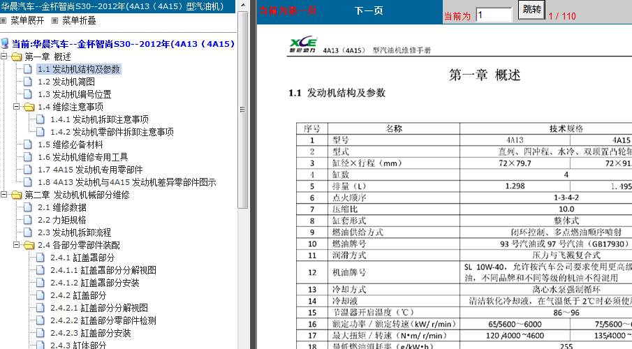
Task: Open 1.7 4A15 发动机专用零部件
Action: coord(90,170)
